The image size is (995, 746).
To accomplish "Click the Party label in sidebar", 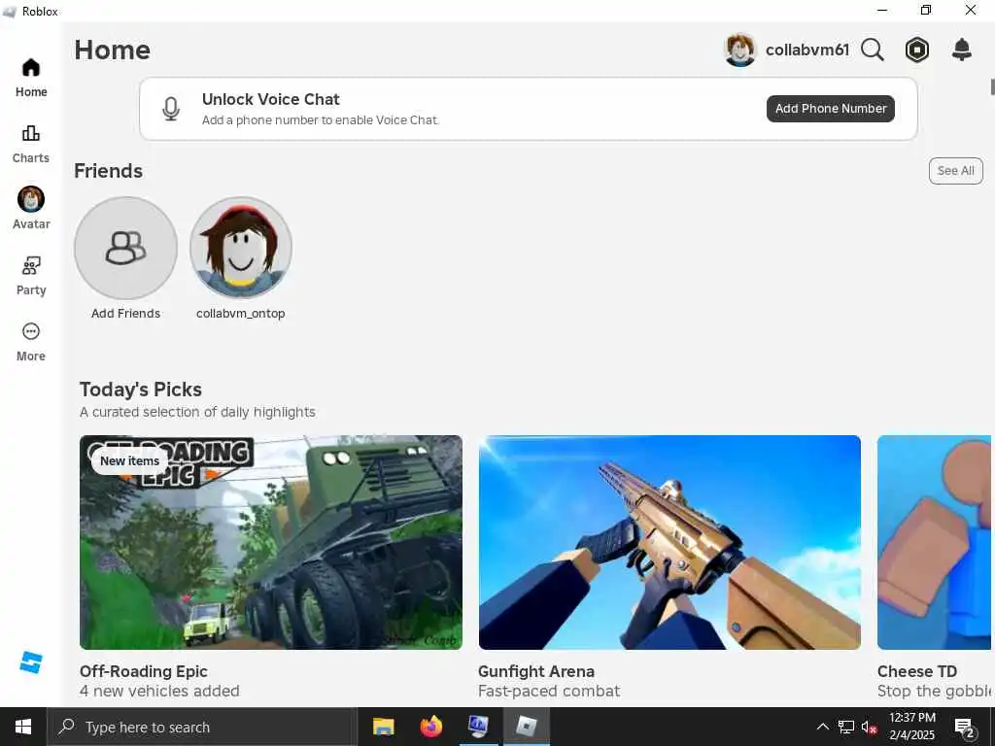I will coord(31,289).
